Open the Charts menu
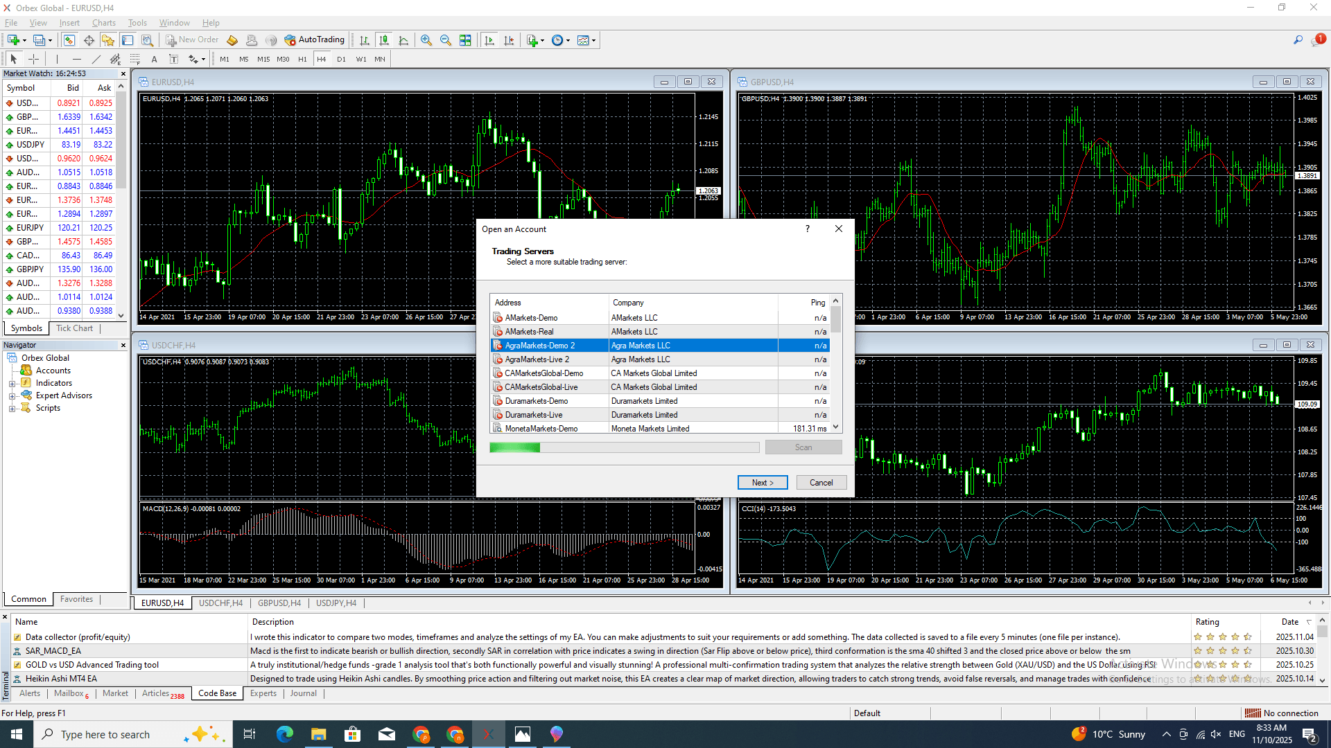The image size is (1331, 748). tap(104, 23)
